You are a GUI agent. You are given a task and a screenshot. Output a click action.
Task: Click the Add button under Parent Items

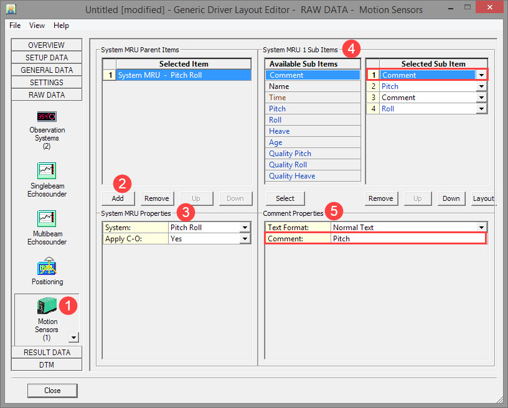[x=118, y=198]
